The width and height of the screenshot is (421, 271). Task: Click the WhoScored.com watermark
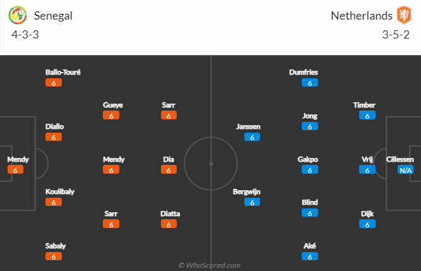tap(210, 265)
